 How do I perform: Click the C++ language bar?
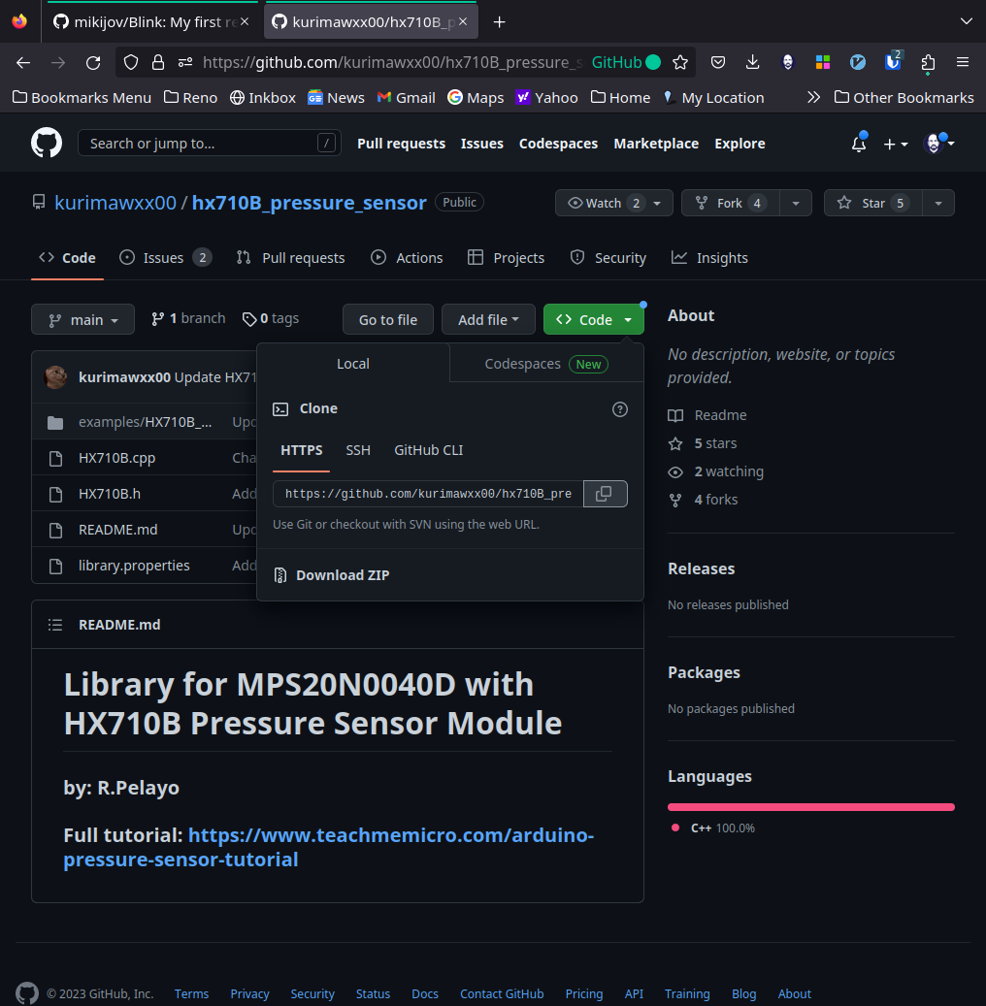pos(810,807)
